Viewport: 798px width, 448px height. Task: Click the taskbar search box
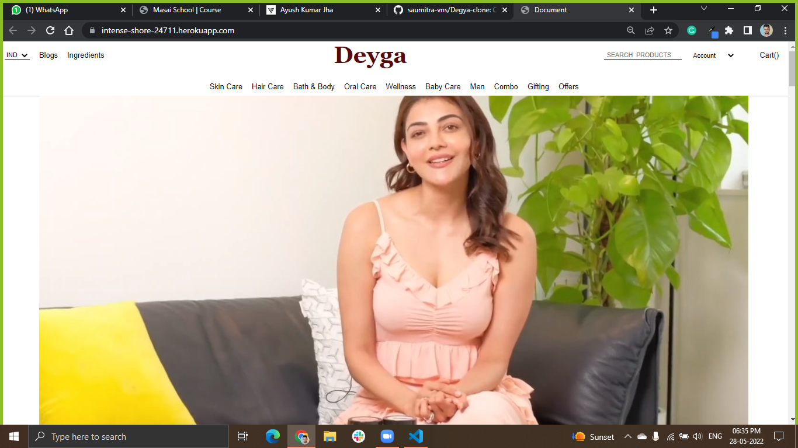click(x=129, y=436)
